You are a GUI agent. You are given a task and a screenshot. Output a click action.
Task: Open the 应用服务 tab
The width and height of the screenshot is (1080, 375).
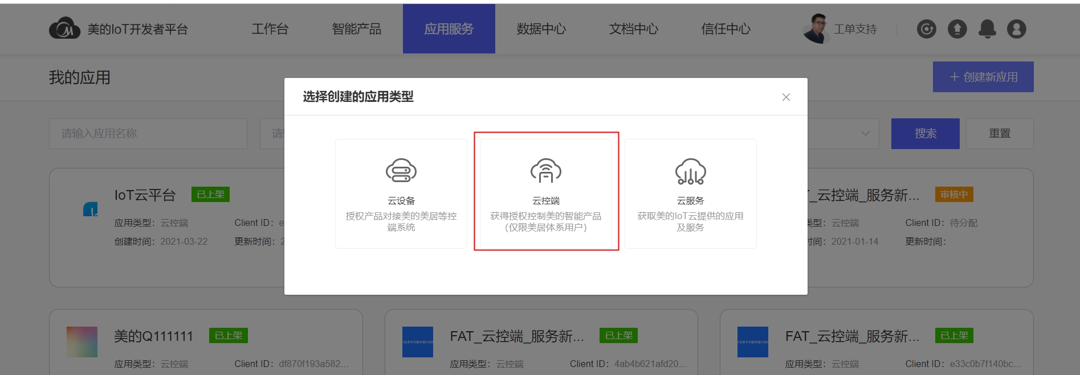tap(449, 29)
